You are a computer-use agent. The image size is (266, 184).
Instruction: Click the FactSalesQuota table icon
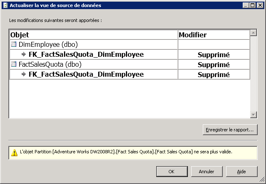click(x=14, y=64)
